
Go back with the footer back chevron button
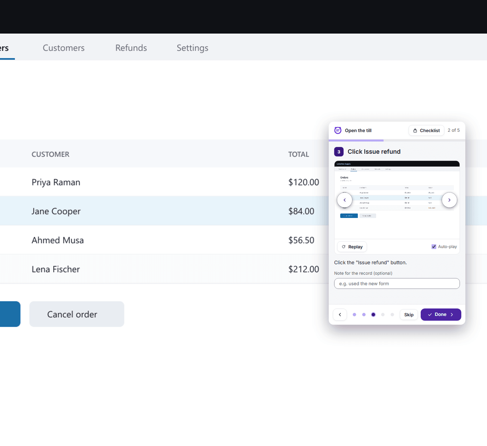(x=340, y=315)
